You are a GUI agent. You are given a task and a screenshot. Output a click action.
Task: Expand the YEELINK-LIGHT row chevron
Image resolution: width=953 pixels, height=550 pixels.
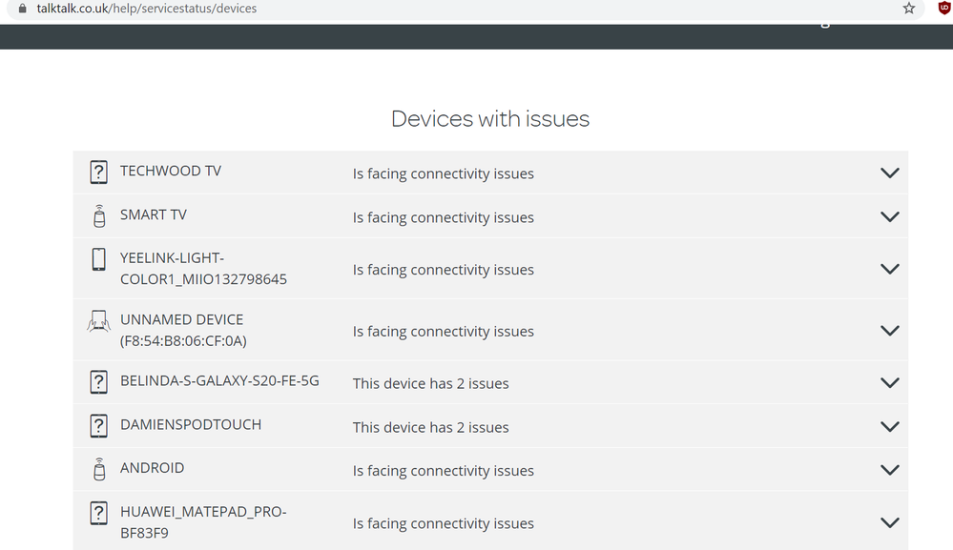coord(890,269)
